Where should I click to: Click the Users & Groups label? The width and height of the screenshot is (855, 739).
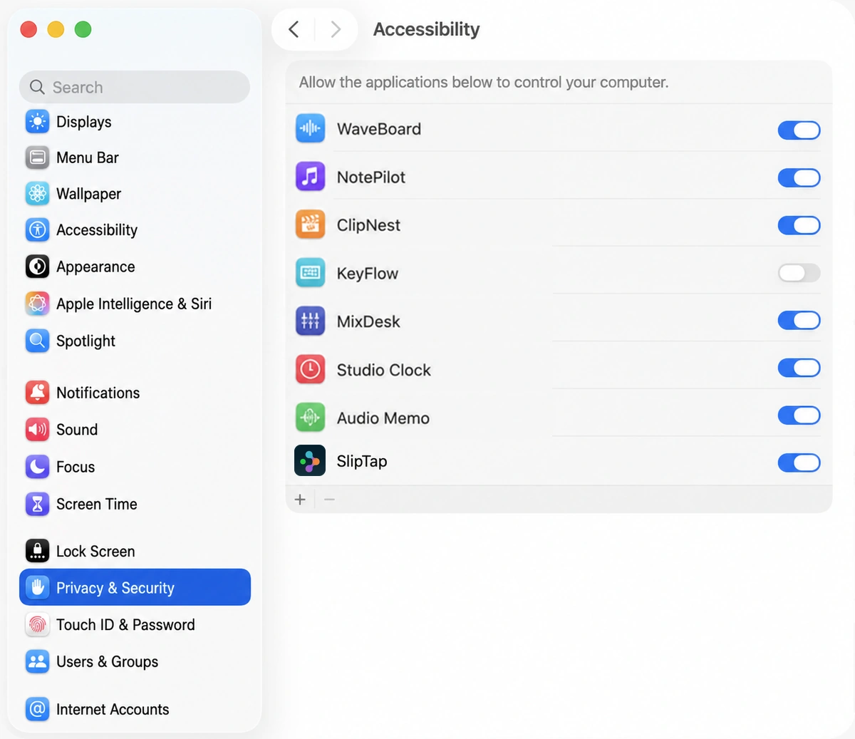click(108, 662)
